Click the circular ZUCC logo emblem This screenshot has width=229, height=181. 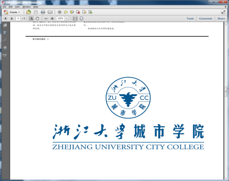click(x=128, y=97)
